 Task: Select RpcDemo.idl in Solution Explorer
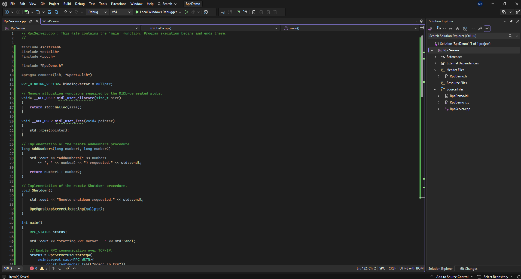(x=459, y=96)
